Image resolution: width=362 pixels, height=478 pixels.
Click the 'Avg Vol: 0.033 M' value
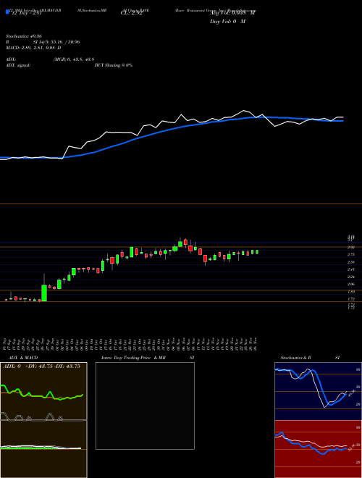[x=233, y=13]
